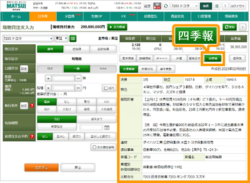Set the validity period to 当日
250x183 pixels.
[x=57, y=119]
